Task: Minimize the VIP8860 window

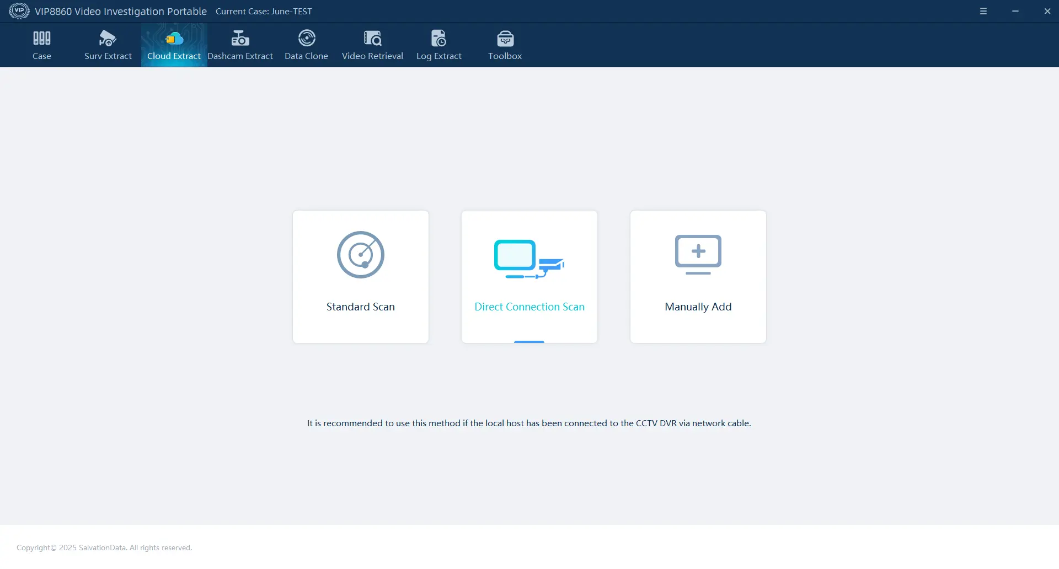Action: coord(1015,11)
